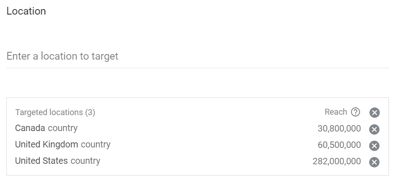
Task: Click the (3) count in the targeted locations header
Action: [x=90, y=112]
